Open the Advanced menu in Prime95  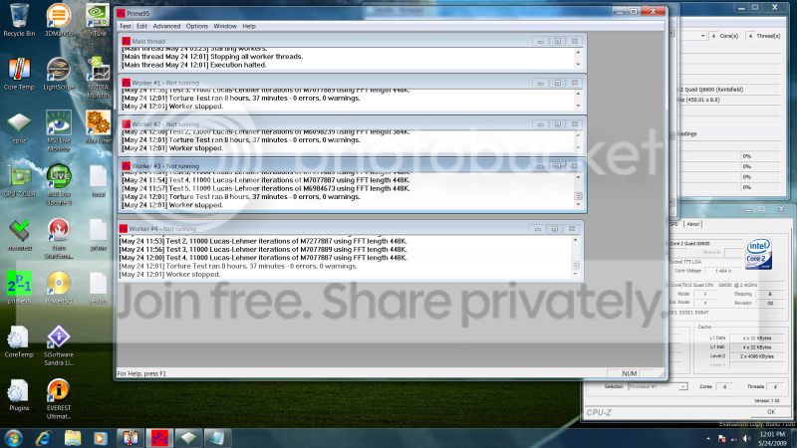click(166, 26)
